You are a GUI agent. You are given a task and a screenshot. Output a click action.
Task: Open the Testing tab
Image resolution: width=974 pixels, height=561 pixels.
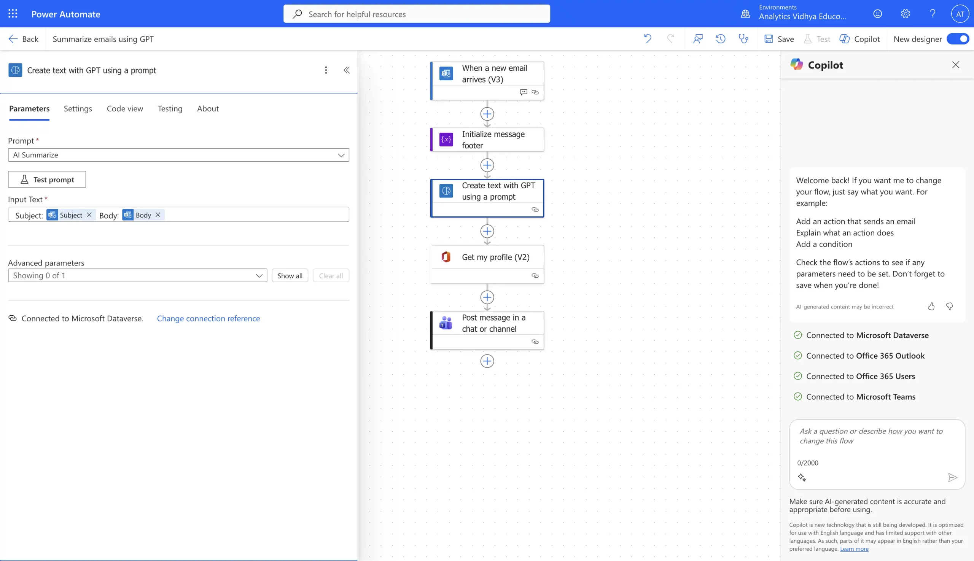[170, 108]
